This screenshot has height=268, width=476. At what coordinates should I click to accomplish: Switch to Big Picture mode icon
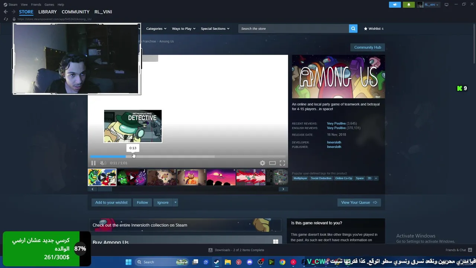(x=447, y=4)
